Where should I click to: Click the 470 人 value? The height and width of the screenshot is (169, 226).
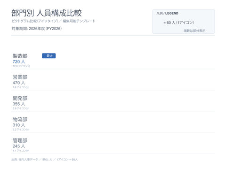[x=19, y=83]
